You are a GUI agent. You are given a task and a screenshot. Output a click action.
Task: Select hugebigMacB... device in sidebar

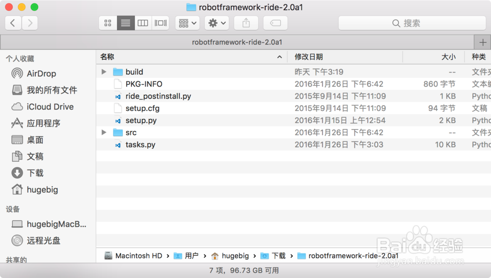click(x=56, y=224)
